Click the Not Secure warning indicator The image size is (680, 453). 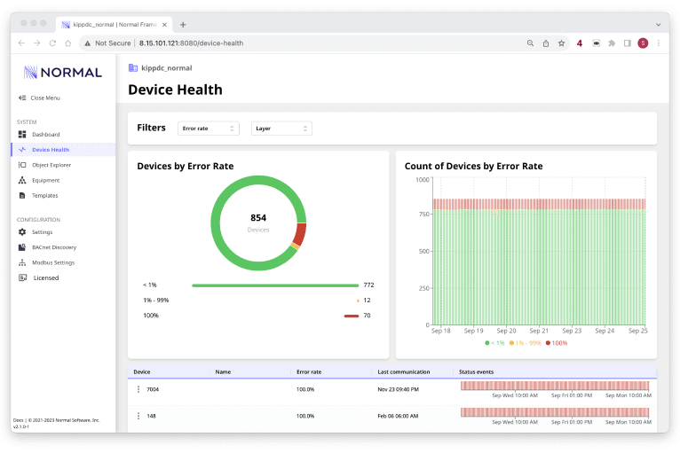coord(107,43)
